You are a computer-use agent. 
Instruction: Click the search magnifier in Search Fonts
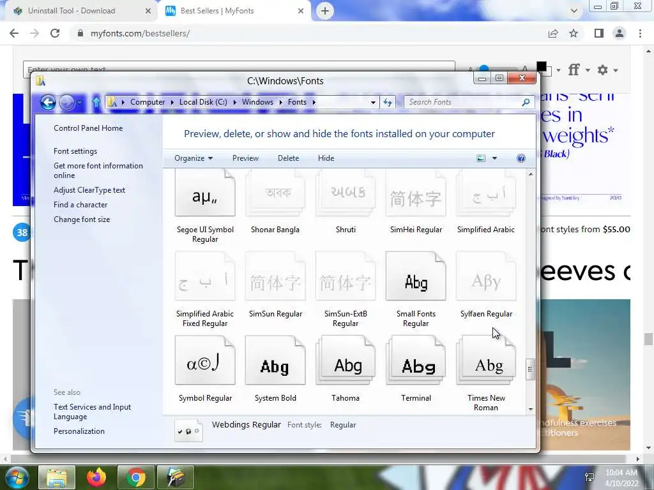(526, 102)
